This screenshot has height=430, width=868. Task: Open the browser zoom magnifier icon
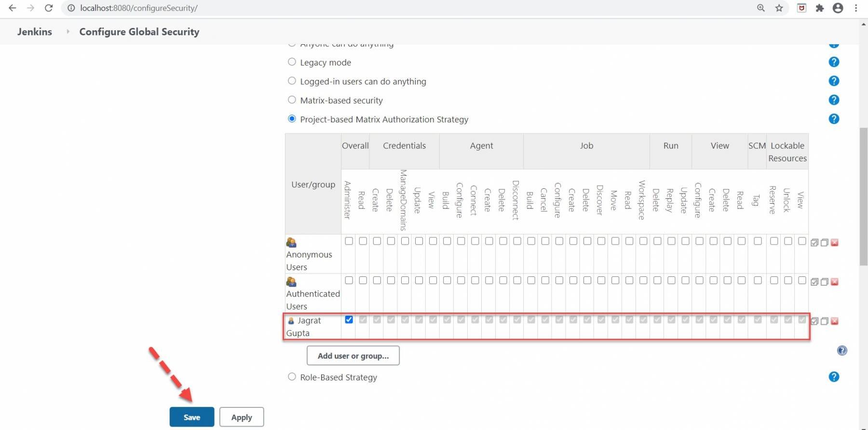pyautogui.click(x=761, y=8)
